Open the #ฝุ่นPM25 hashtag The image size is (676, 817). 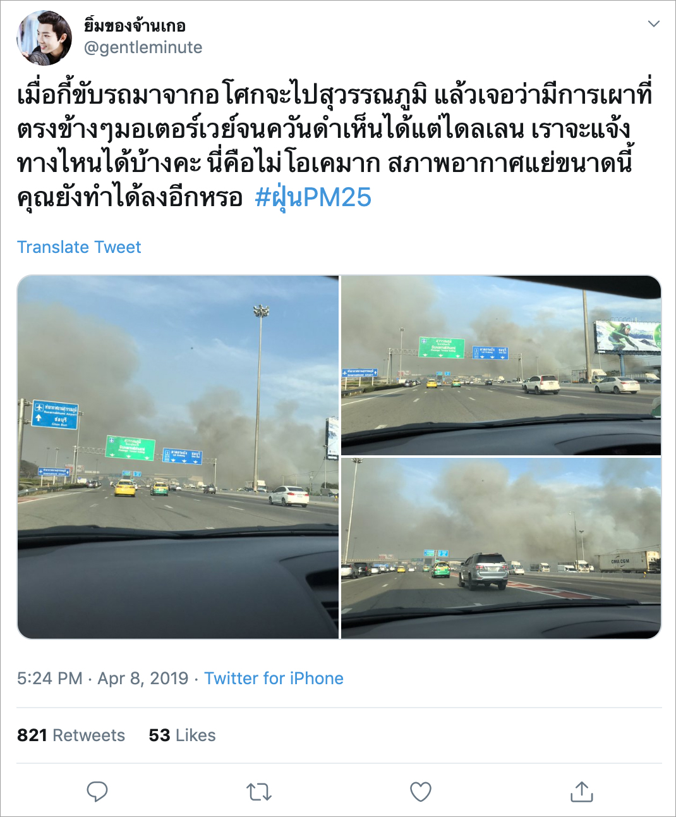click(x=313, y=197)
